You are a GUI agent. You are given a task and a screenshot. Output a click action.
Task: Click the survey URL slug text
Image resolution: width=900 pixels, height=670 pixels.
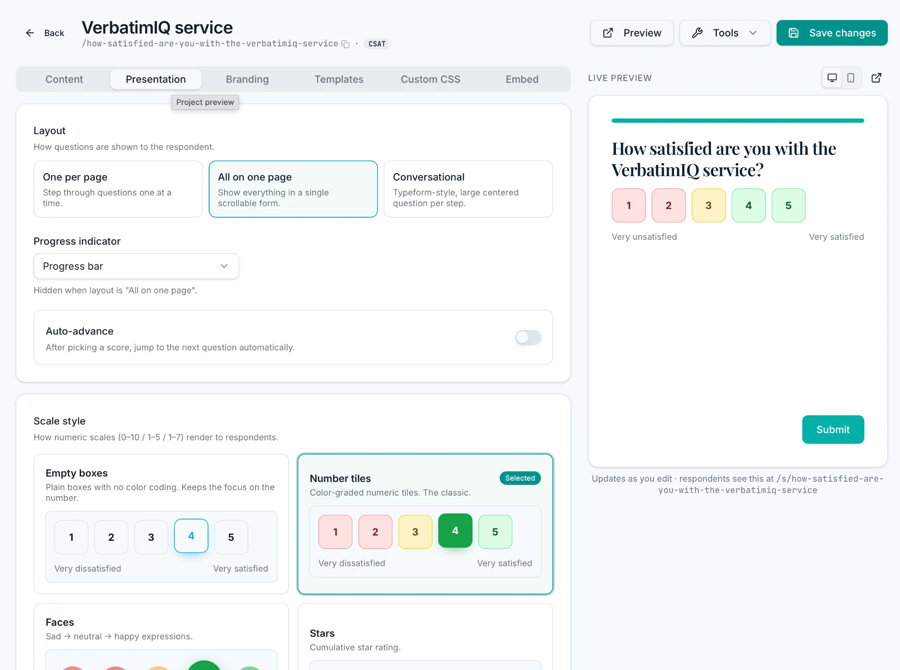click(x=210, y=44)
